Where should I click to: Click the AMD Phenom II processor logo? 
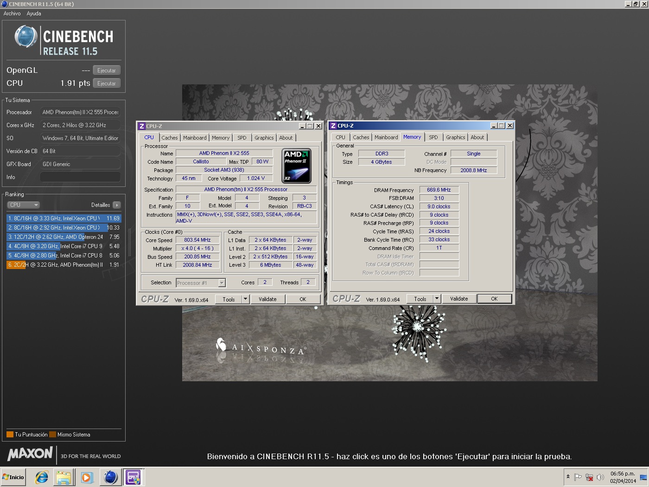296,166
